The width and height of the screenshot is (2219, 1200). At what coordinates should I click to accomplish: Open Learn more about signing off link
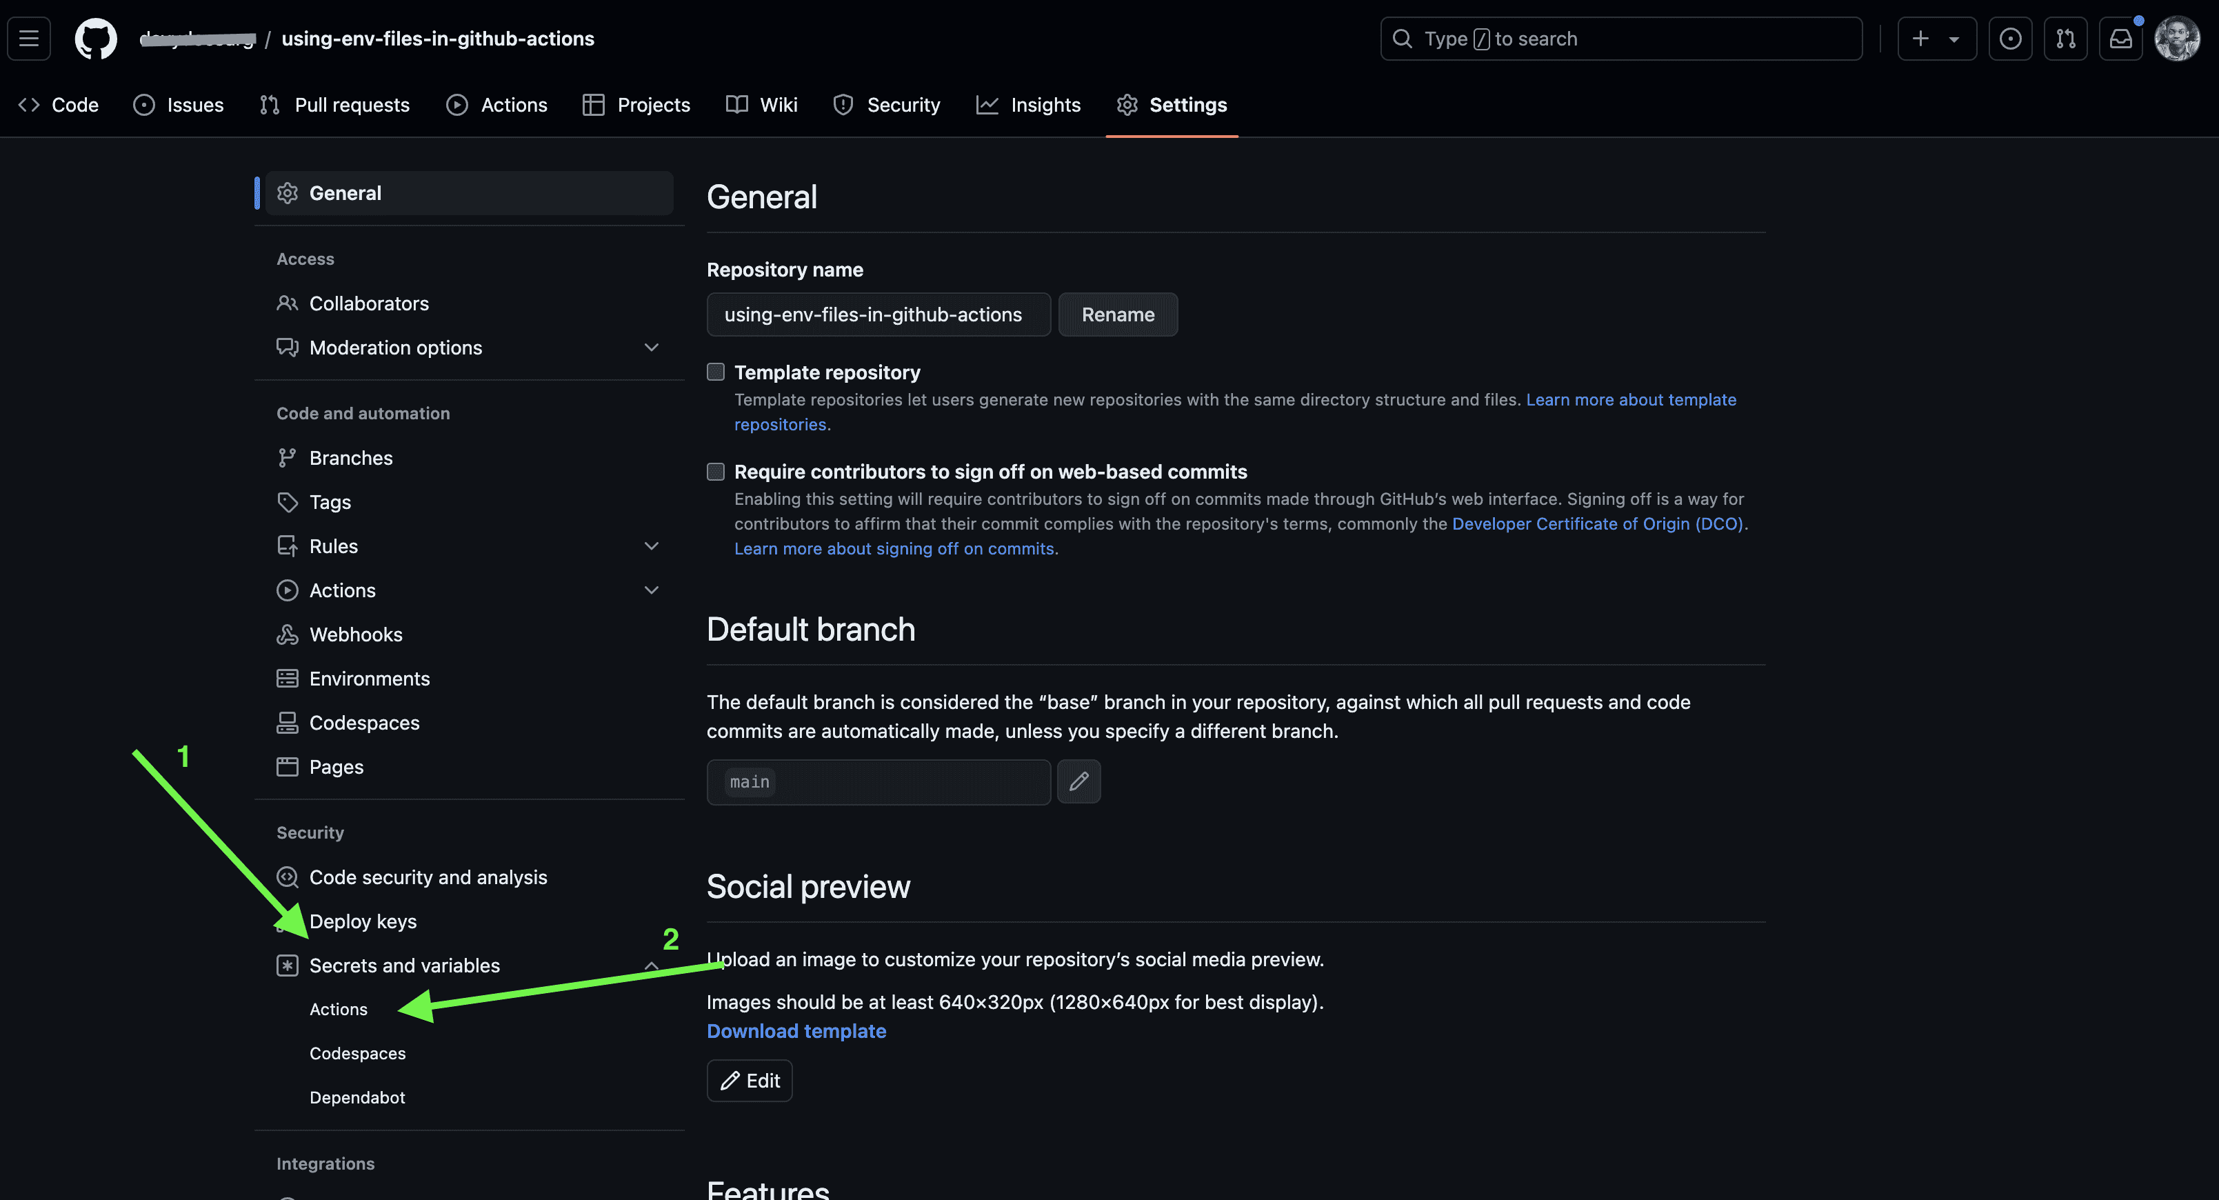(894, 549)
